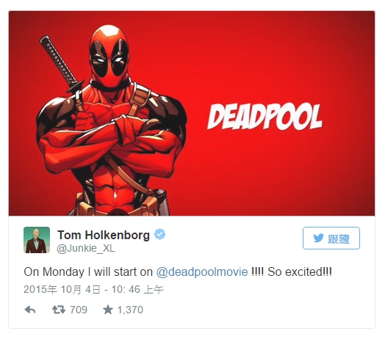385x339 pixels.
Task: Click the katana handle in the image
Action: tap(59, 62)
